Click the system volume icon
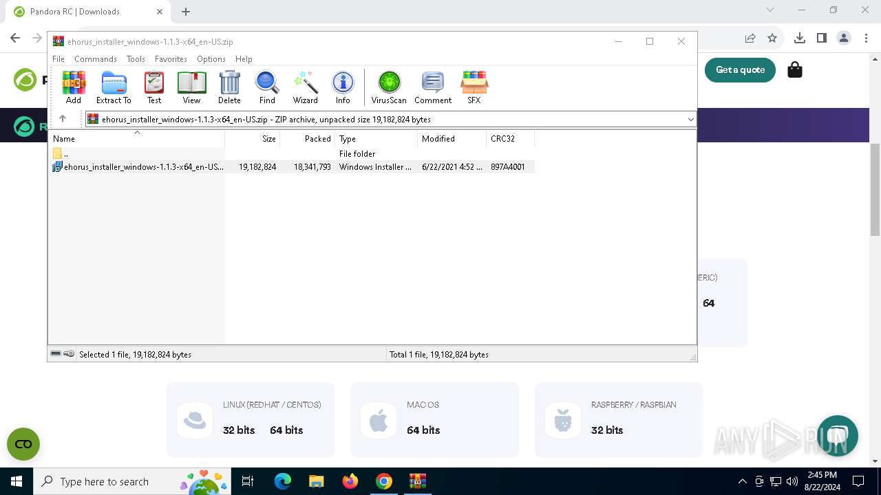881x495 pixels. 792,481
